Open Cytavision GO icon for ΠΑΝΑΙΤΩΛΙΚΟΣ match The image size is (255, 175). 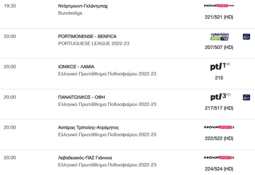tap(246, 97)
